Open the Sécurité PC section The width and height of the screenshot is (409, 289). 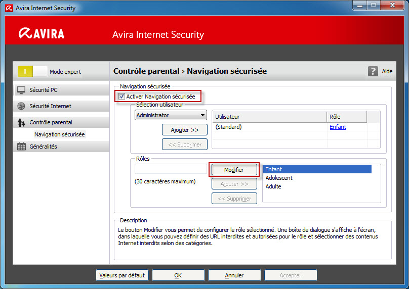(62, 90)
